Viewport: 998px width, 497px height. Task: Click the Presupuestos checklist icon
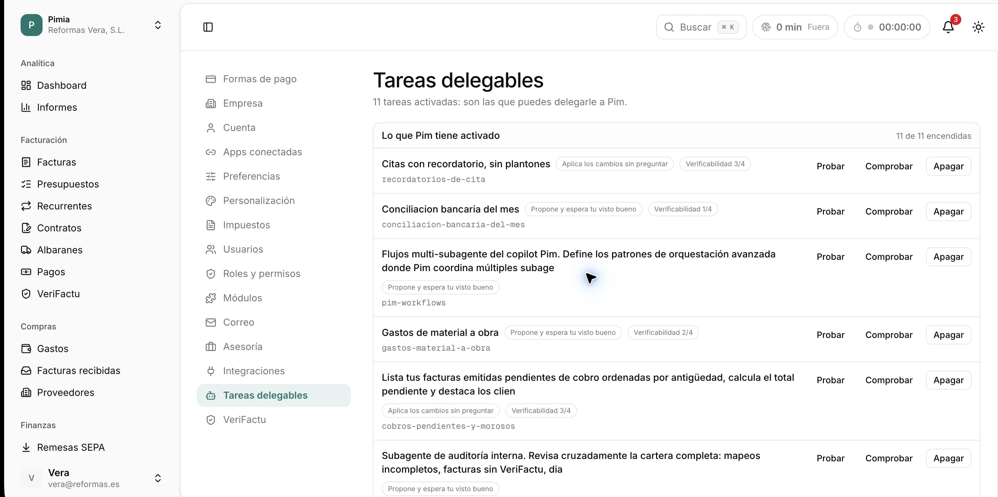click(26, 184)
